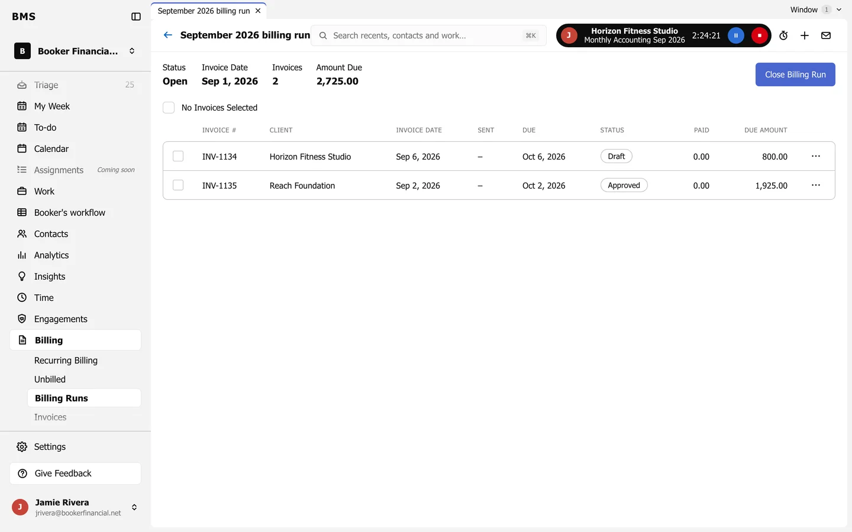Click the plus icon to add new
The image size is (852, 532).
(x=805, y=35)
